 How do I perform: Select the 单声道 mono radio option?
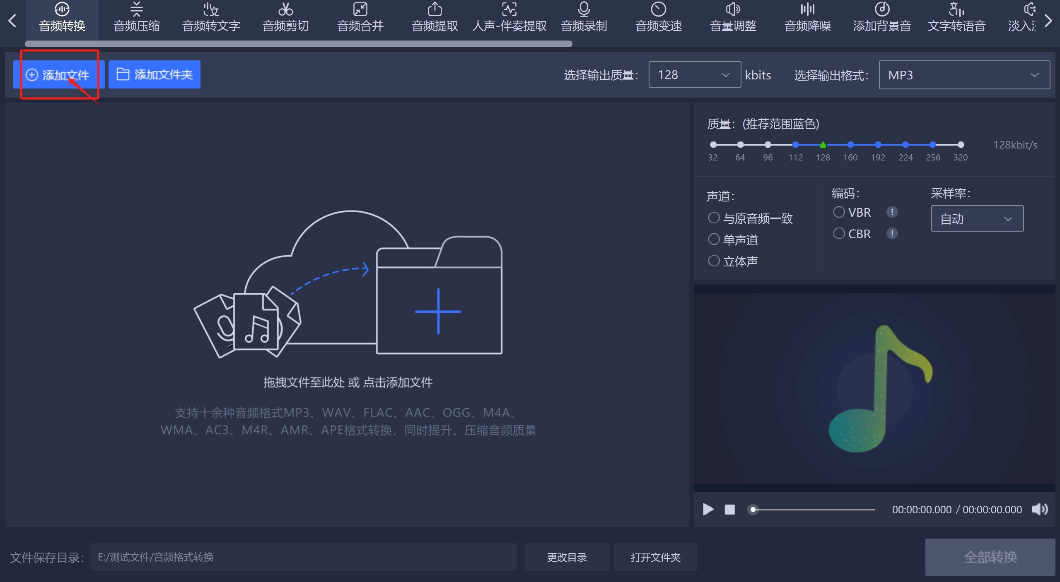click(714, 239)
